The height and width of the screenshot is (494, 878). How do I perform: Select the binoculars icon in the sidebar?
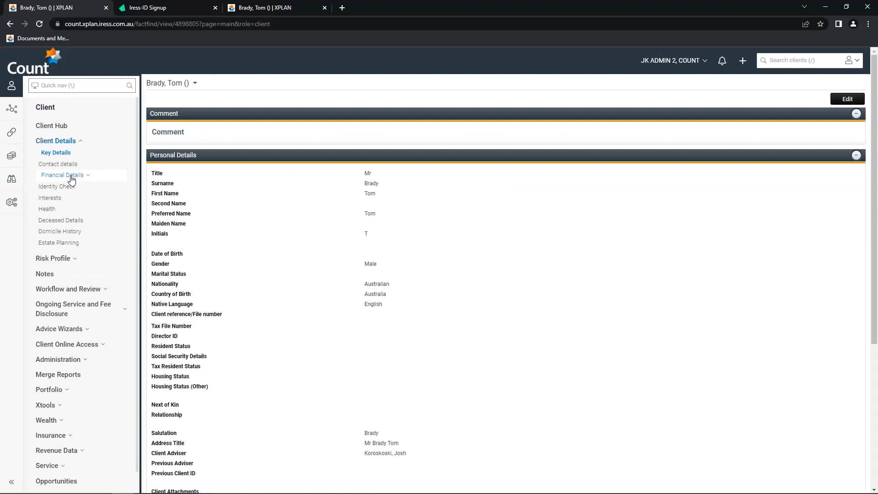point(11,178)
